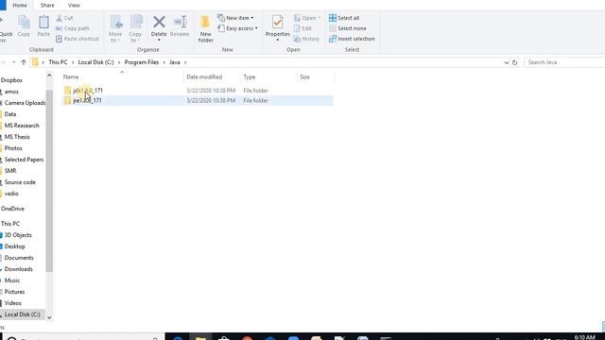Switch to the Home ribbon tab
Screen dimensions: 605x340
pos(20,5)
